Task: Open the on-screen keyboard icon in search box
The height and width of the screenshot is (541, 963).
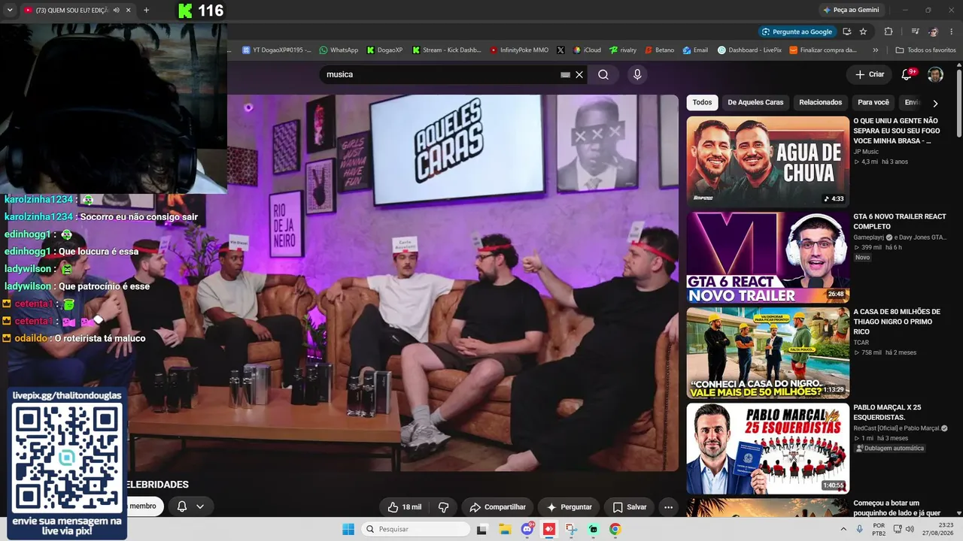Action: point(566,74)
